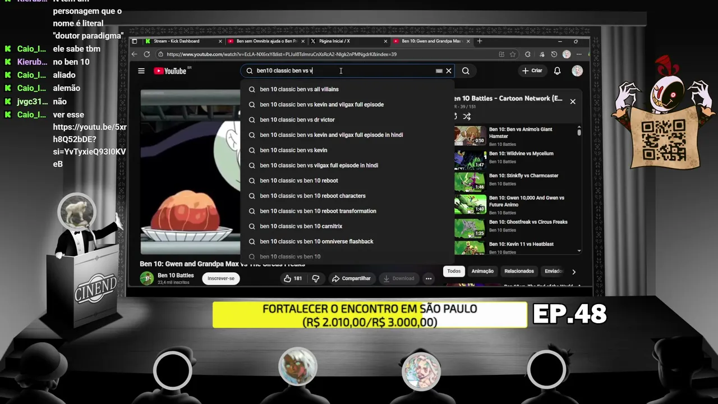Reload the page with the refresh icon
The width and height of the screenshot is (718, 404).
(x=147, y=54)
